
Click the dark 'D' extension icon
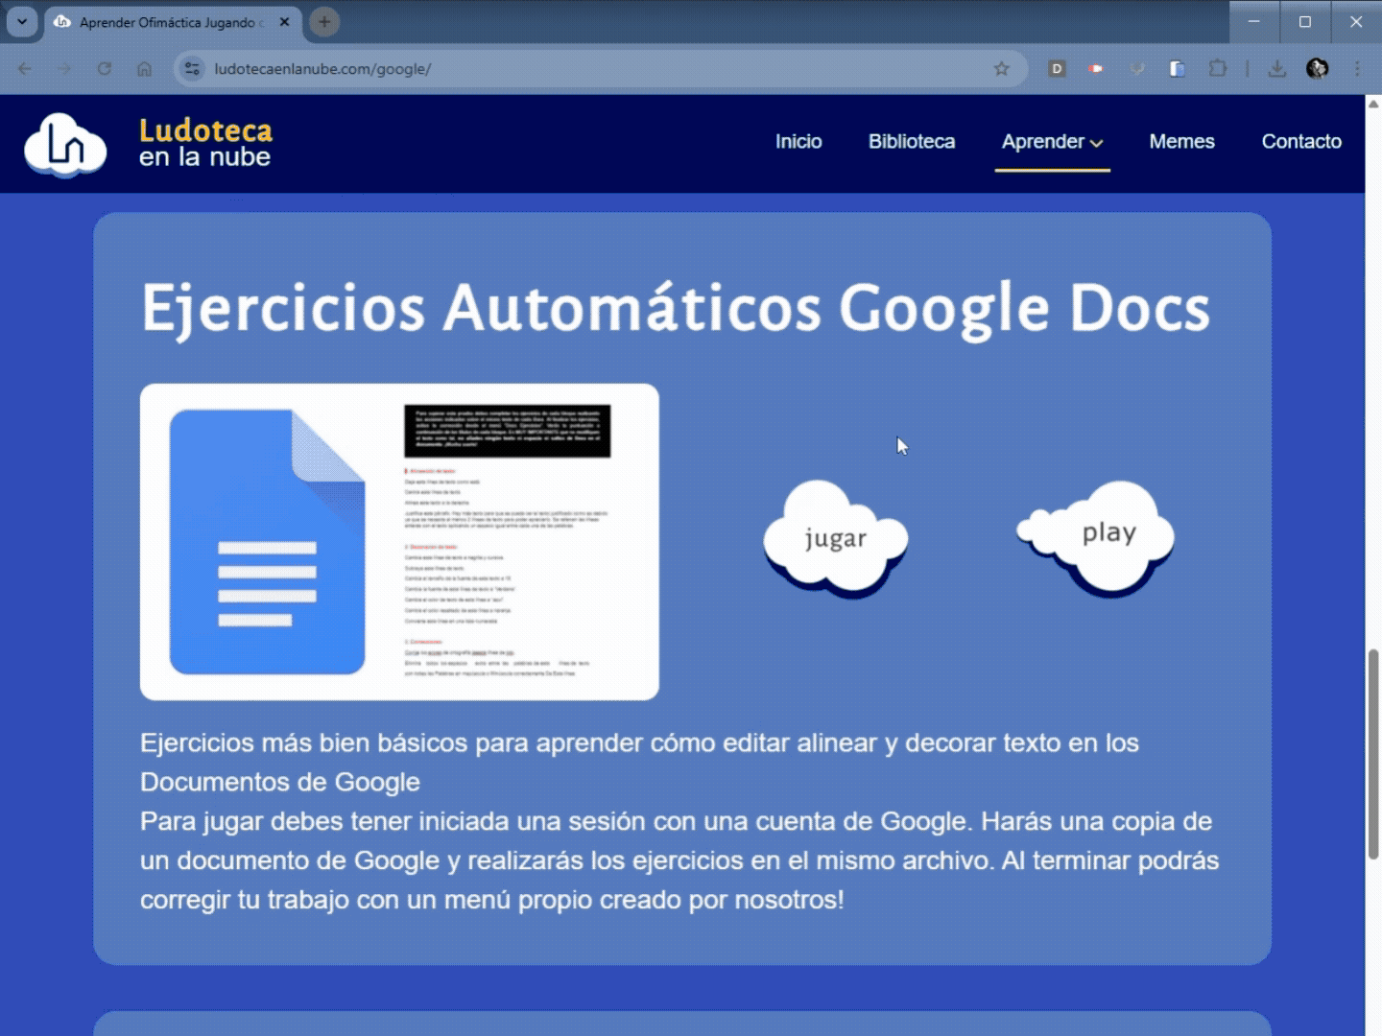1057,69
